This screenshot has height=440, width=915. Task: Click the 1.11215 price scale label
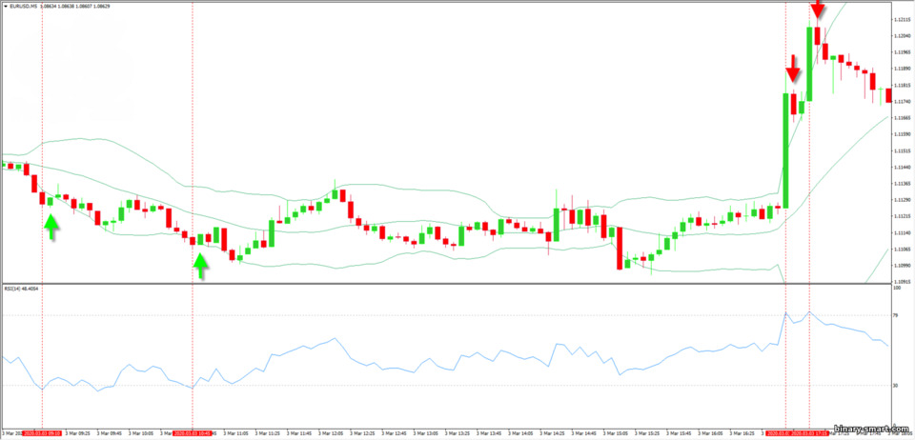pyautogui.click(x=902, y=217)
